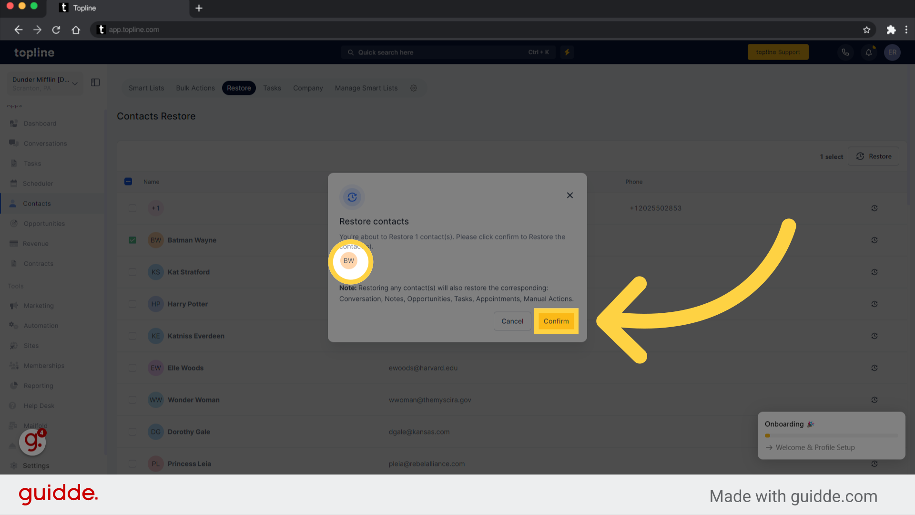The width and height of the screenshot is (915, 515).
Task: Switch to the Tasks tab
Action: pos(272,88)
